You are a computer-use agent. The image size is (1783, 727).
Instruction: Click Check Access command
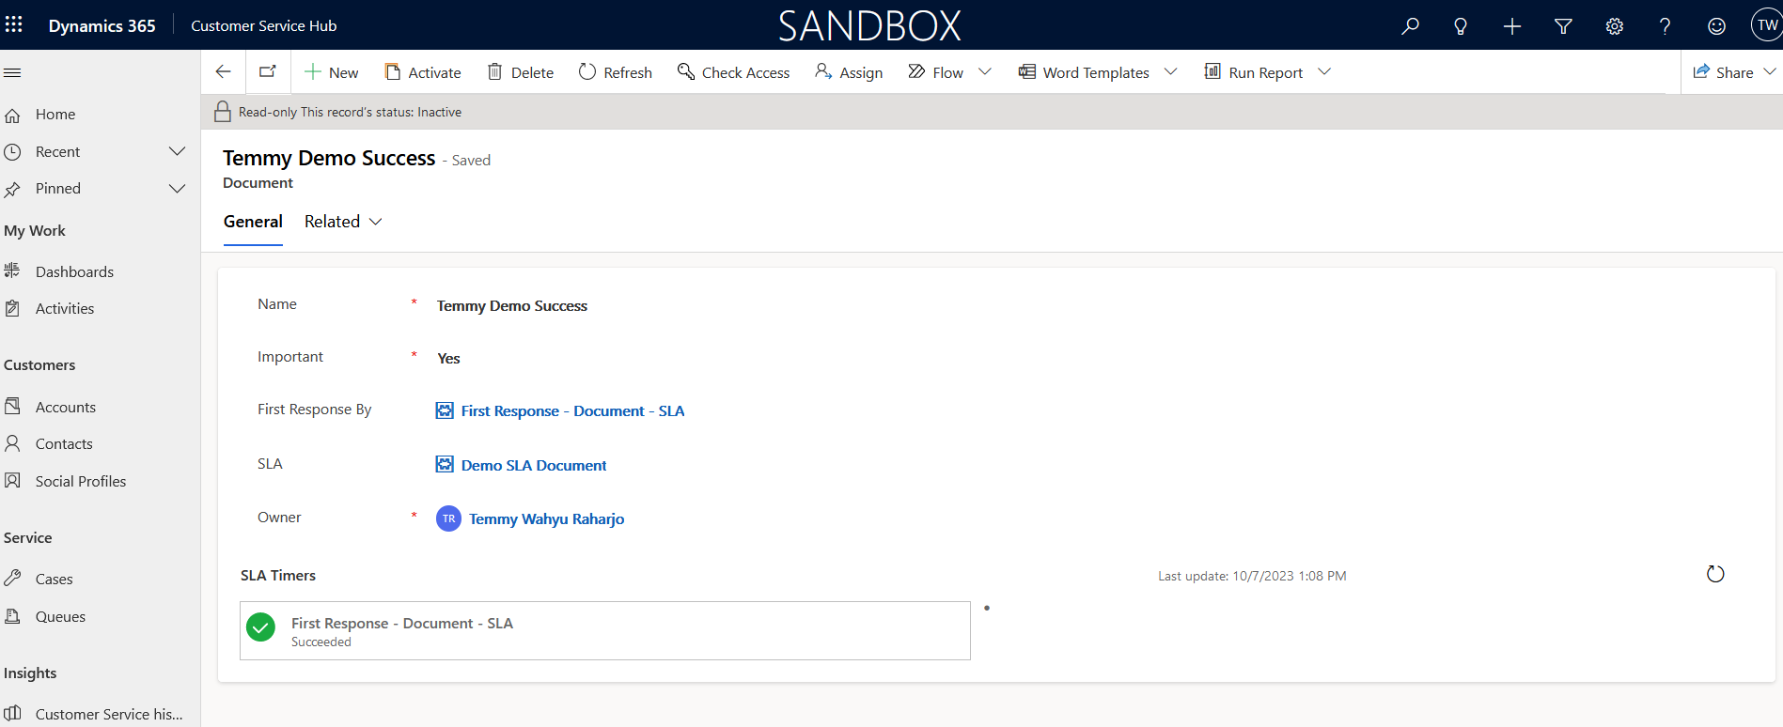coord(733,72)
